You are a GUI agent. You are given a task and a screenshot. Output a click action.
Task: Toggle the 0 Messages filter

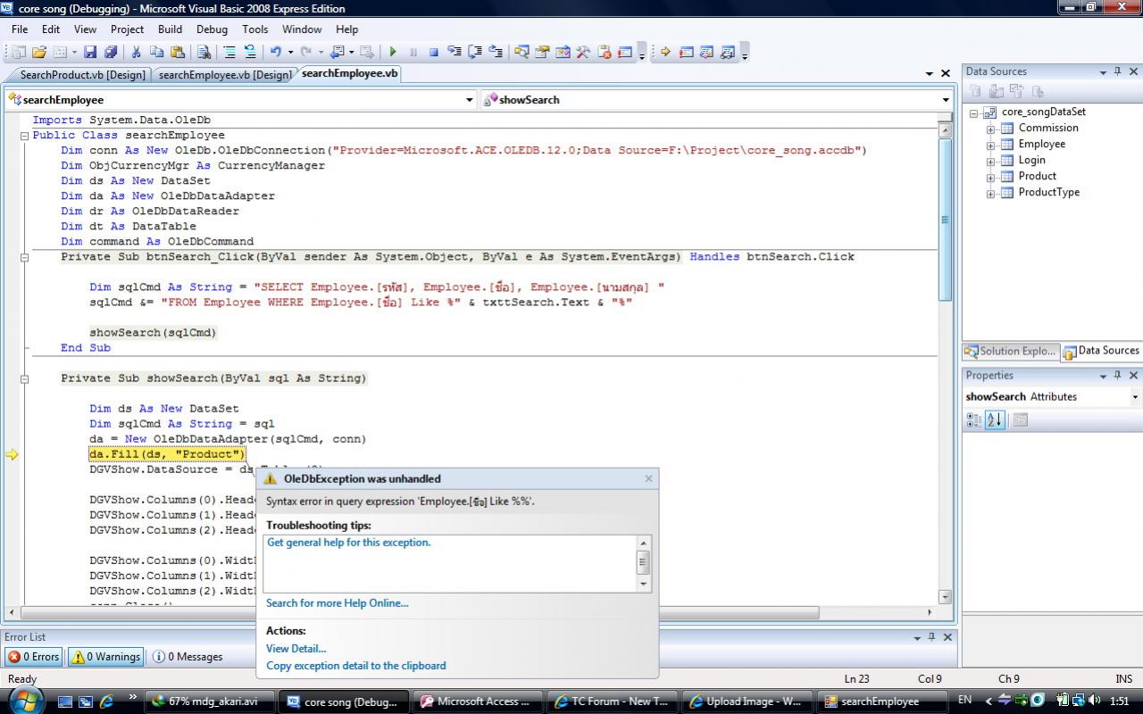tap(188, 656)
